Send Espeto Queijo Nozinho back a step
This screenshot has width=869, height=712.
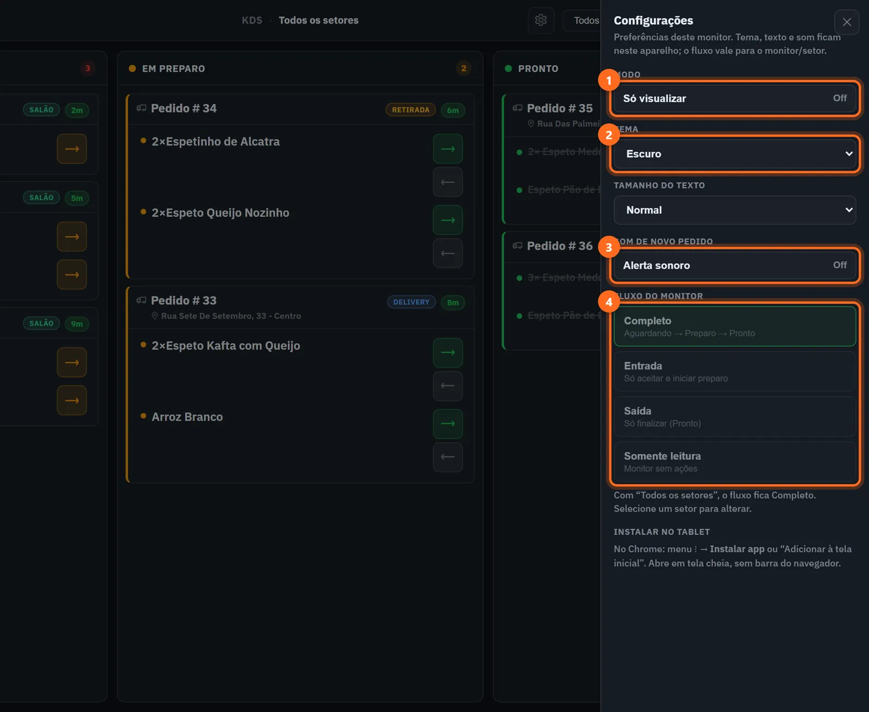click(x=448, y=253)
